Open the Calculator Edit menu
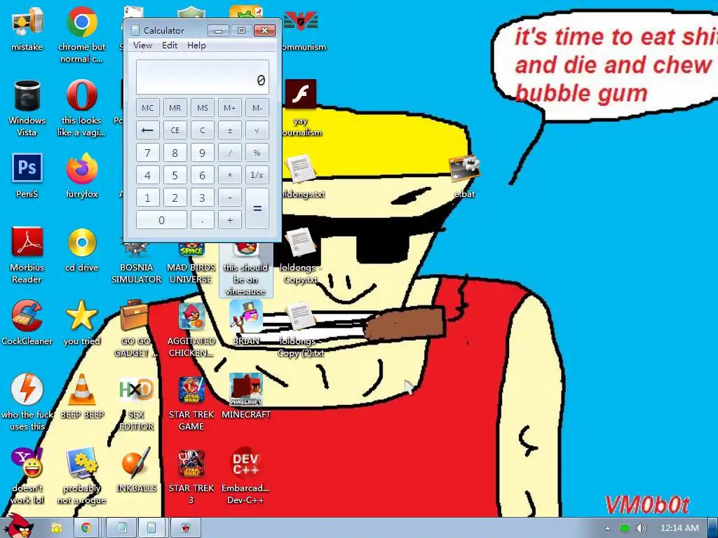 [x=170, y=46]
